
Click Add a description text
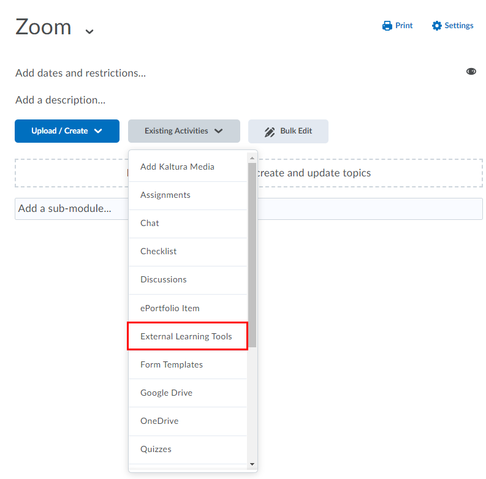coord(60,100)
